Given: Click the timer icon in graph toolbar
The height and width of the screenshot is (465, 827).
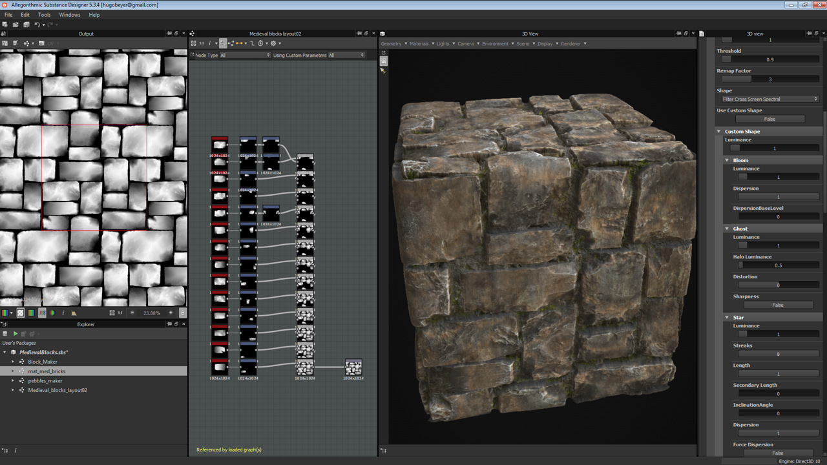Looking at the screenshot, I should click(x=260, y=43).
